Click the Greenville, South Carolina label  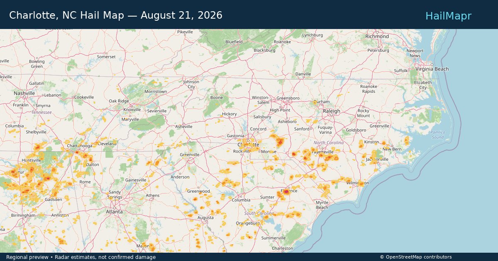click(x=190, y=155)
